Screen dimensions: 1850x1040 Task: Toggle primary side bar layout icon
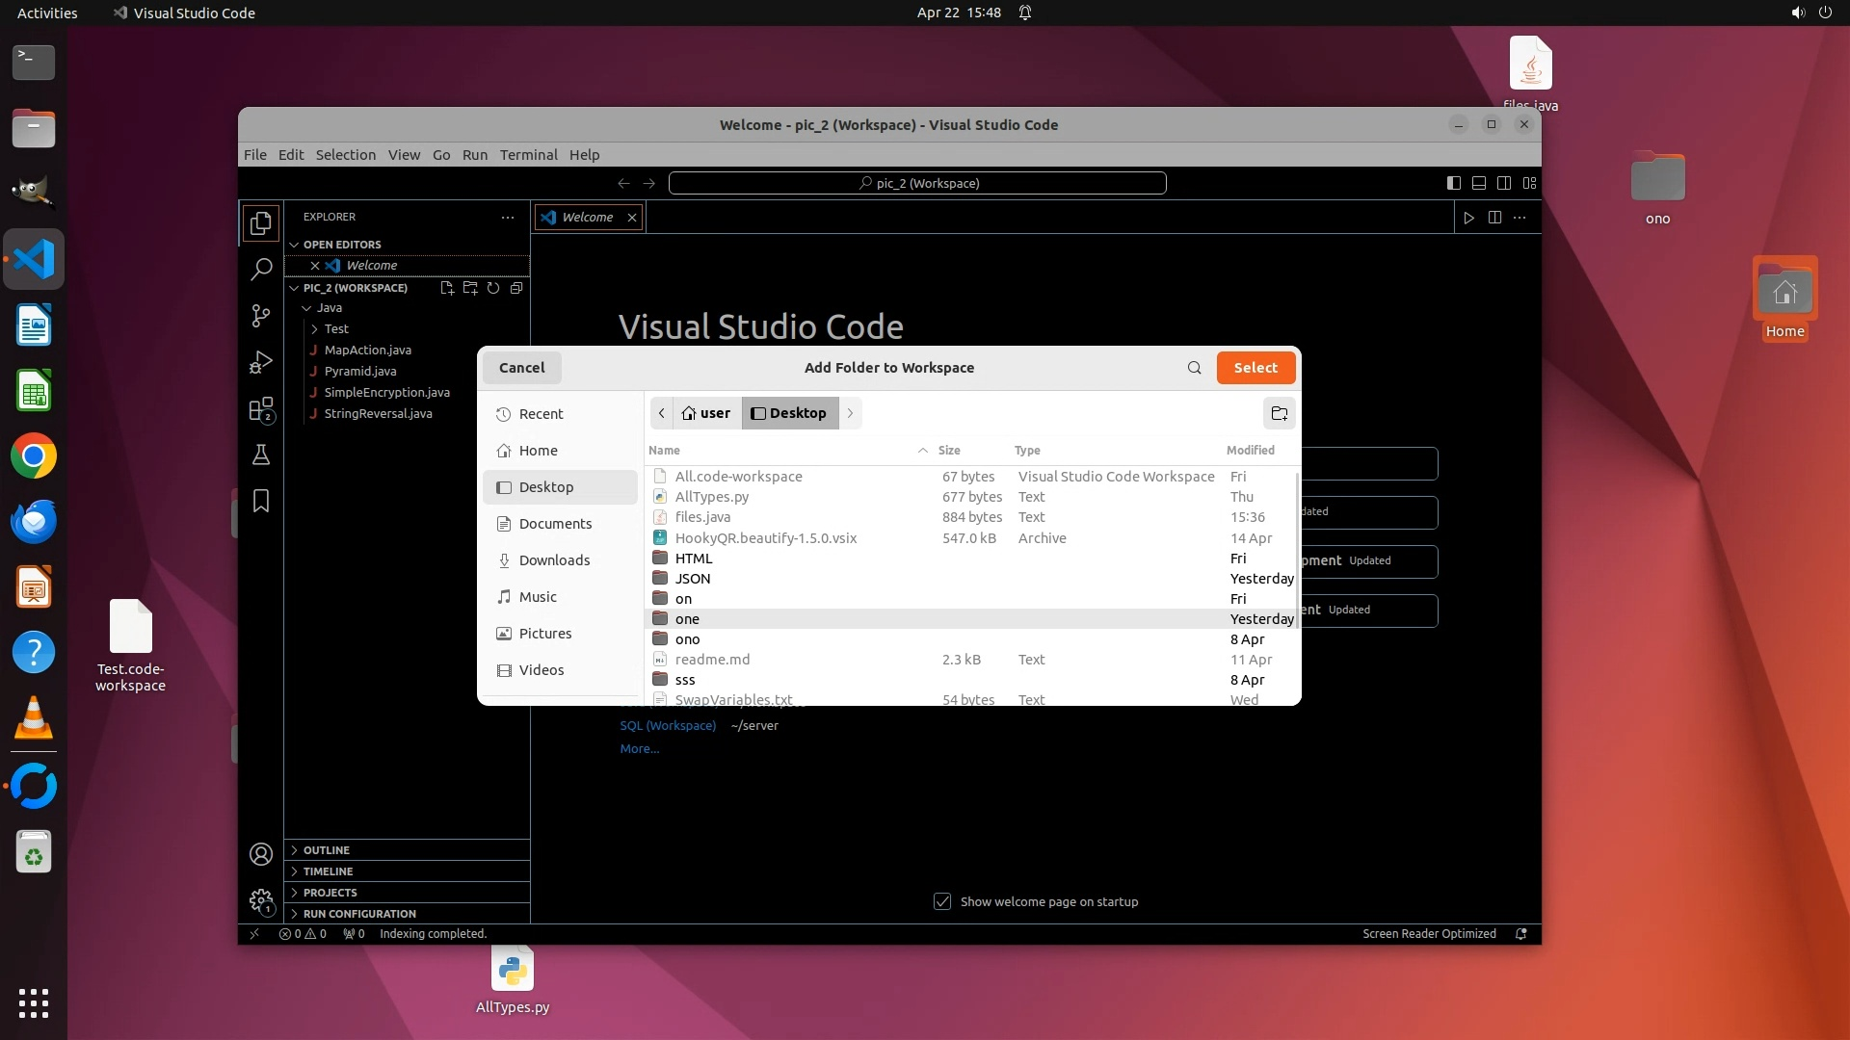(x=1453, y=183)
